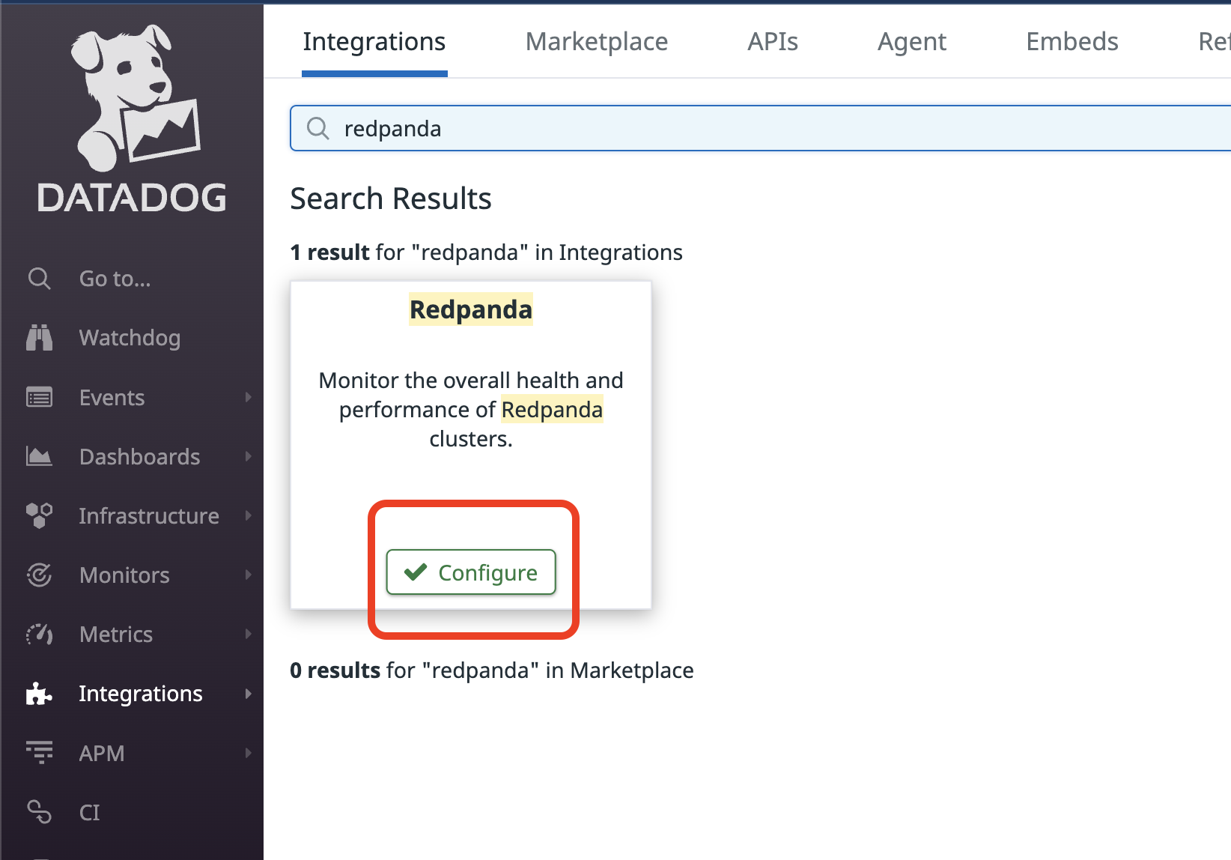
Task: Switch to the Integrations tab
Action: point(374,42)
